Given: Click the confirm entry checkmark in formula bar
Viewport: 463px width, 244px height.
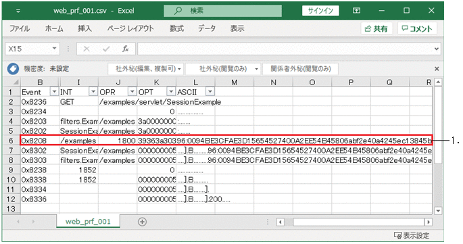Looking at the screenshot, I should 106,49.
